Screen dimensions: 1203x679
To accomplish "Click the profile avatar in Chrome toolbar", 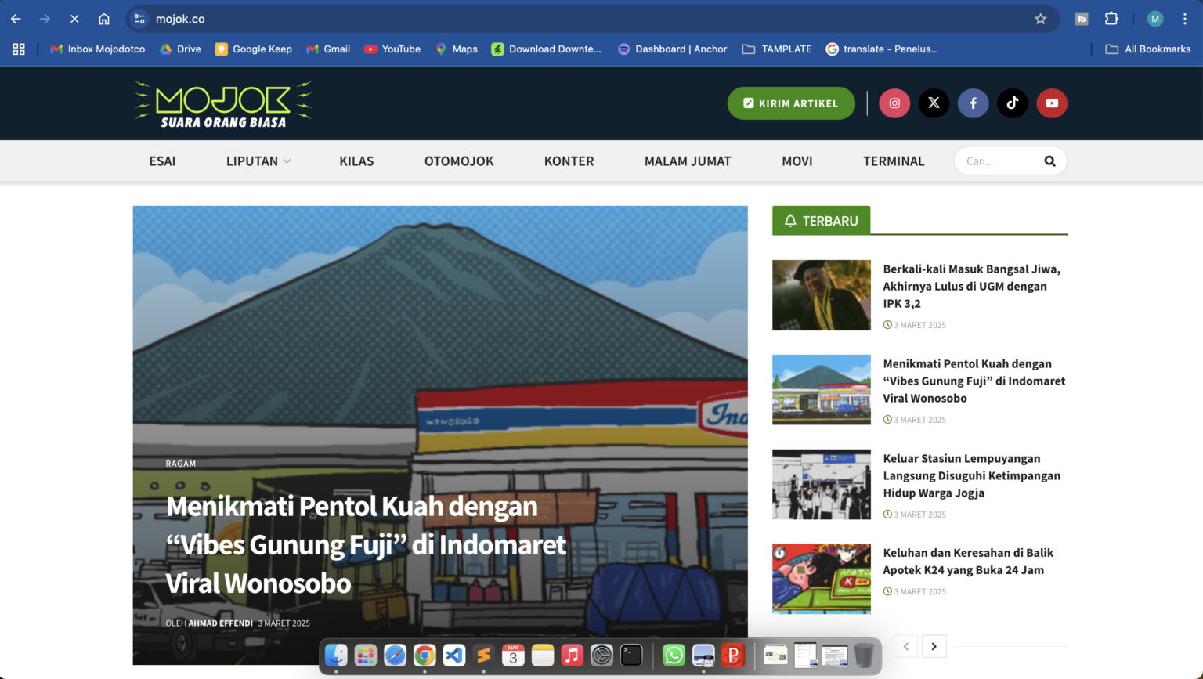I will point(1154,18).
